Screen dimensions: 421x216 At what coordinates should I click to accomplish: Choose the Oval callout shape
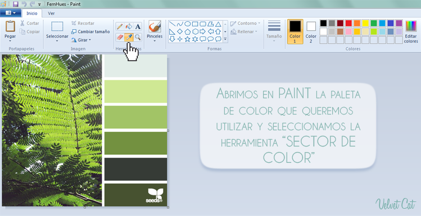click(x=210, y=39)
